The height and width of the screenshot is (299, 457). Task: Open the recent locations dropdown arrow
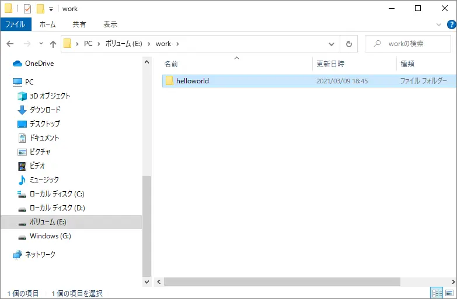point(41,44)
